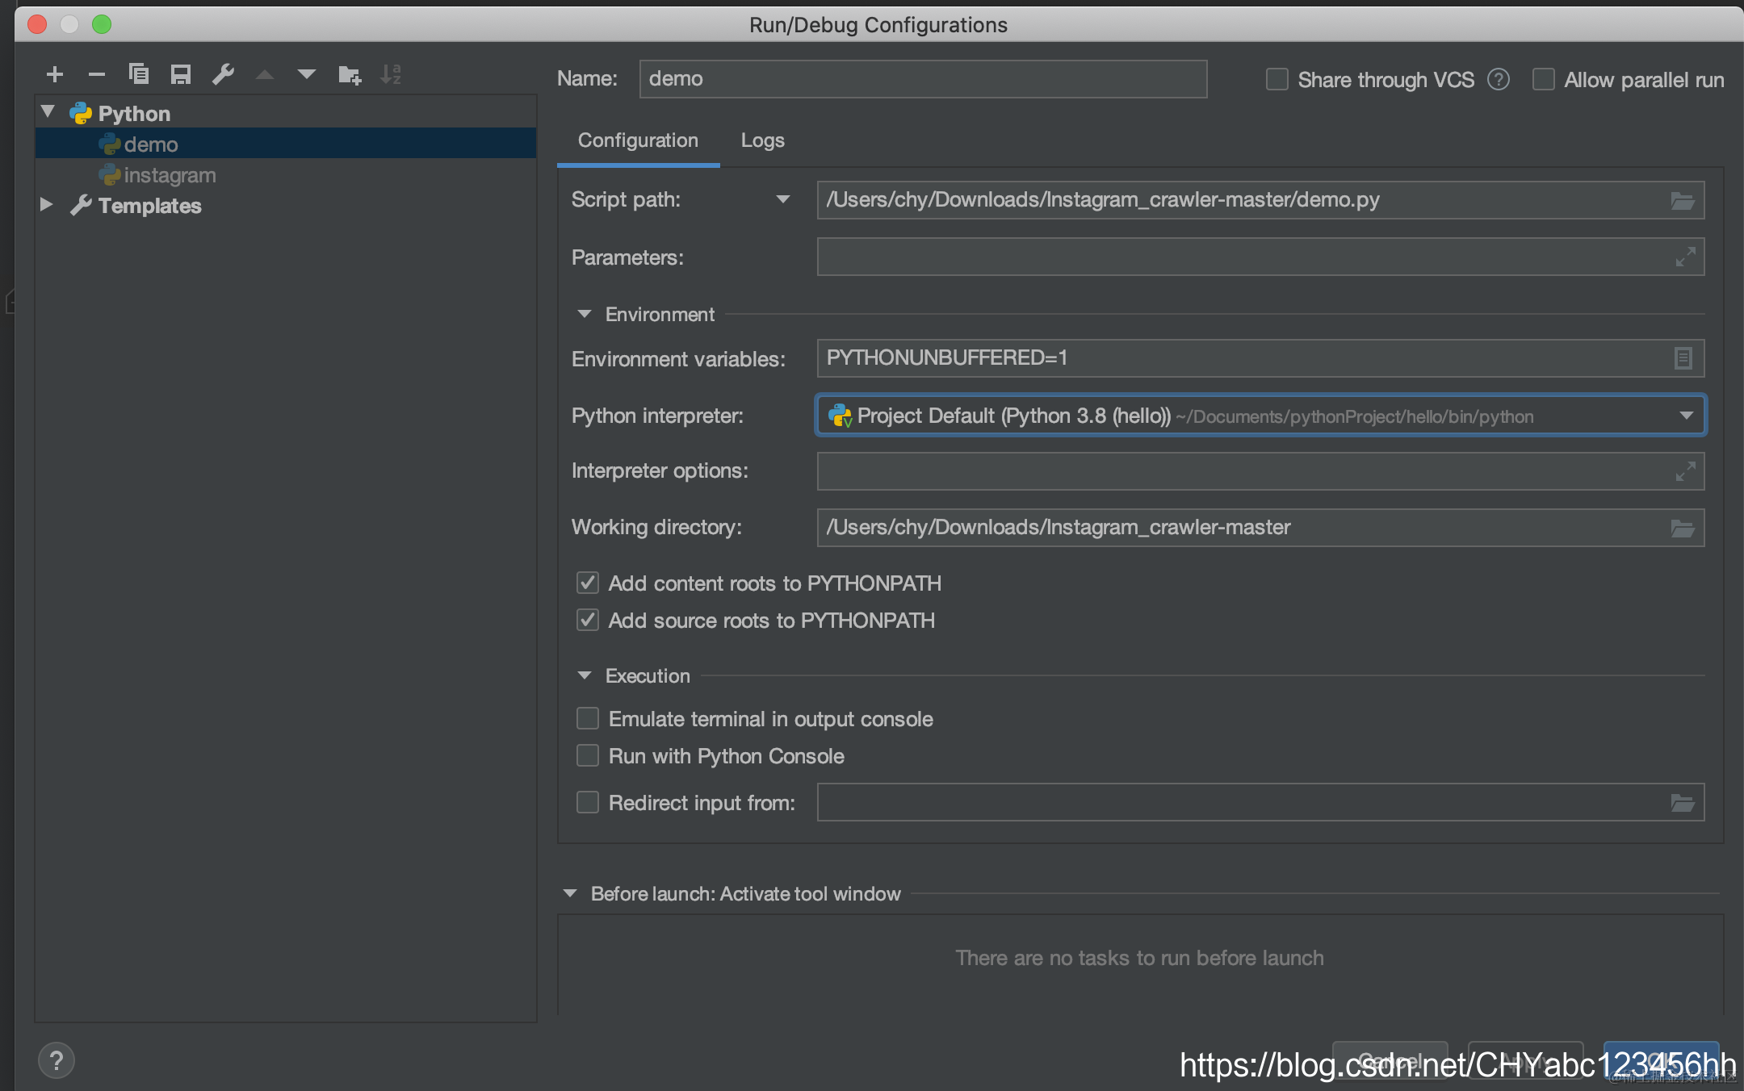Screen dimensions: 1744x1091
Task: Browse for script path via folder icon
Action: click(x=1682, y=201)
